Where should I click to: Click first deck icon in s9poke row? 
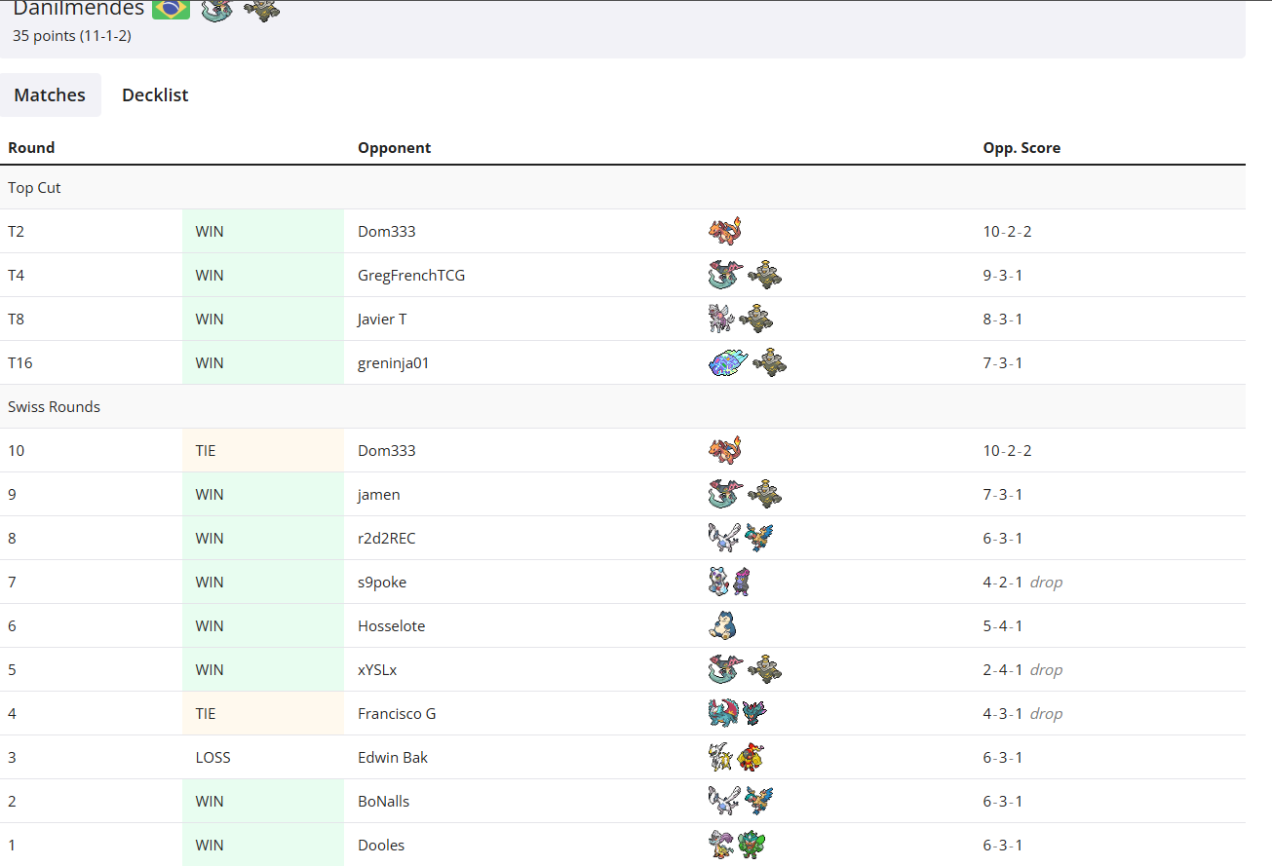pos(718,582)
